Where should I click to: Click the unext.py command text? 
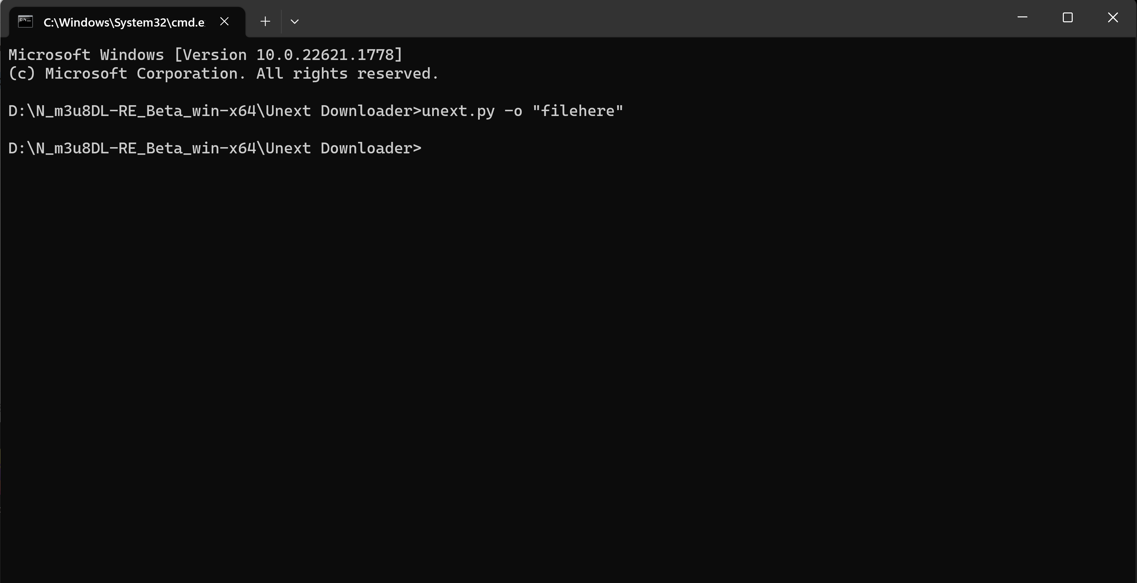(x=458, y=111)
